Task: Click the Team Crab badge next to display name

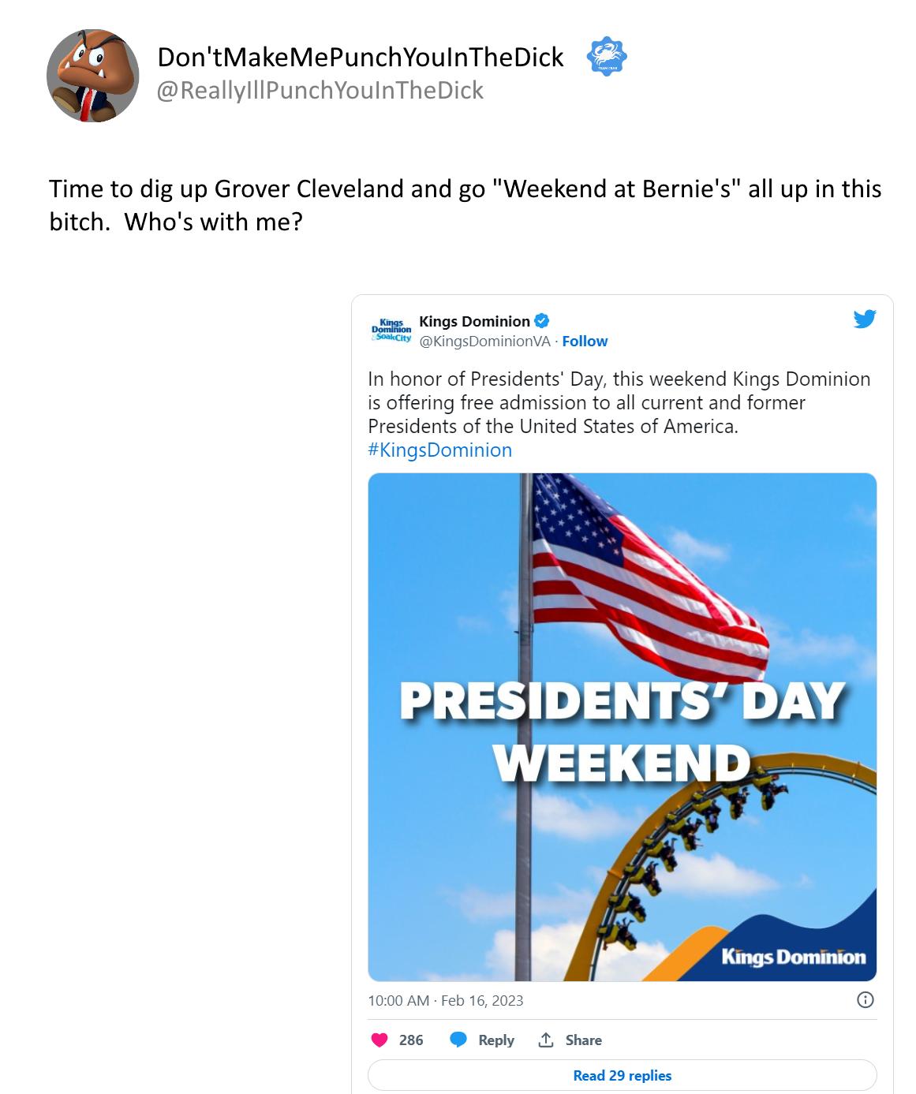Action: pos(604,57)
